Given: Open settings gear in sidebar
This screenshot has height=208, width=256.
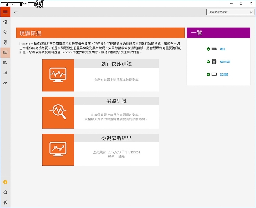Looking at the screenshot, I should click(5, 192).
